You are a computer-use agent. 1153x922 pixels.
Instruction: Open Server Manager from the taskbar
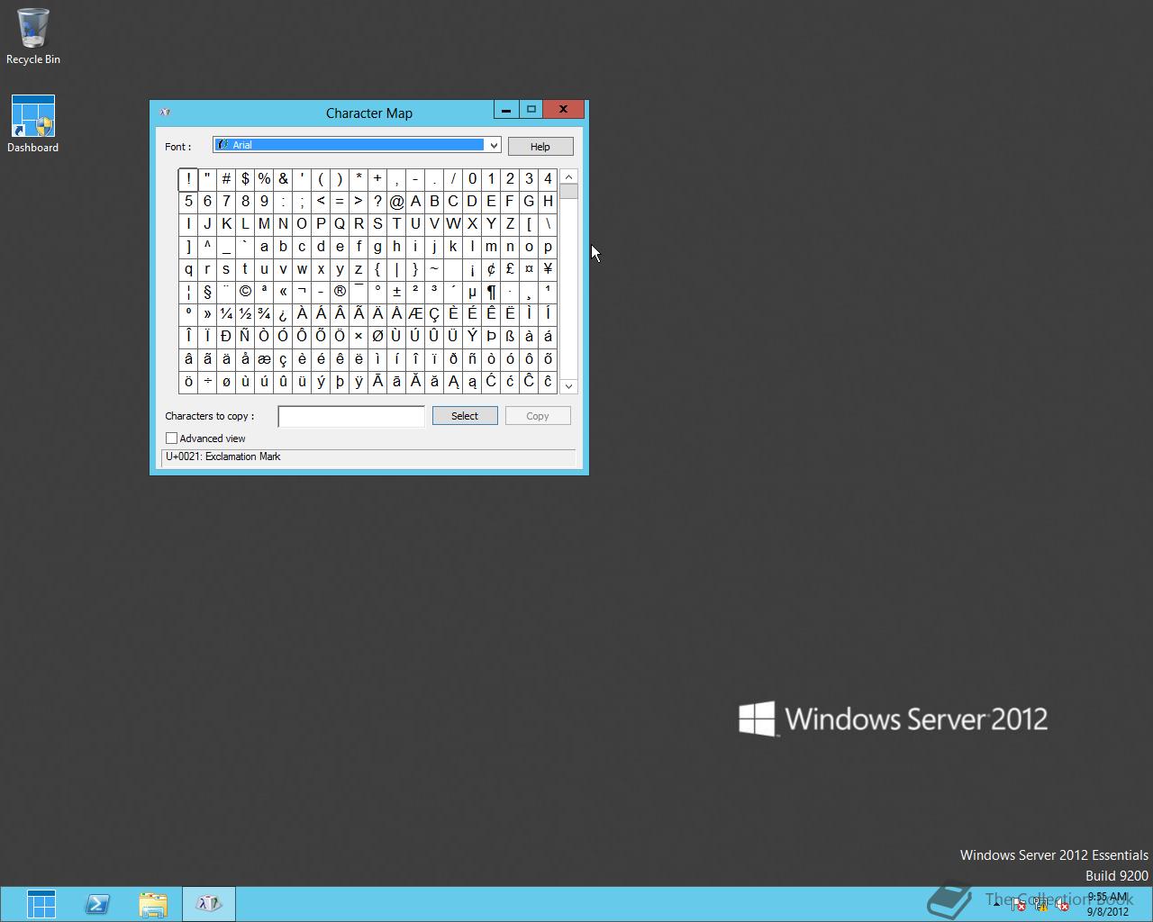pos(41,904)
